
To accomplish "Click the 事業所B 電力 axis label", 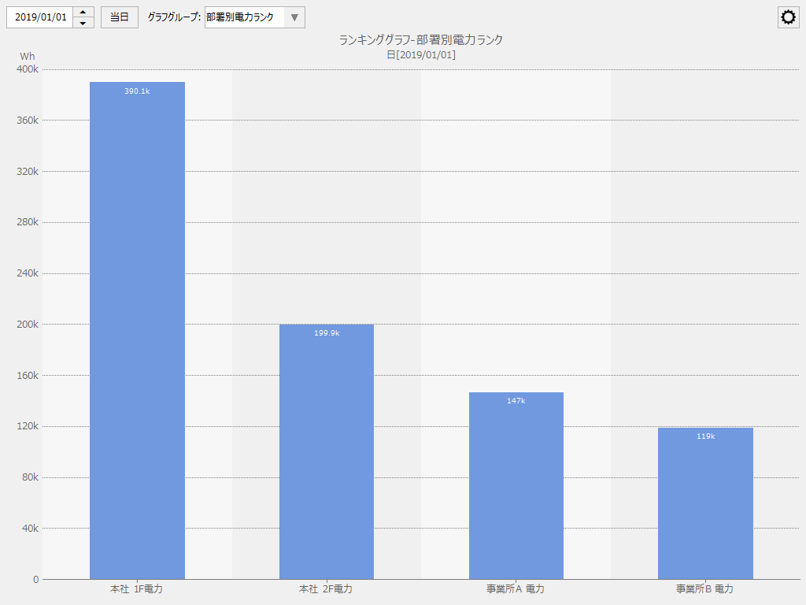I will click(705, 588).
